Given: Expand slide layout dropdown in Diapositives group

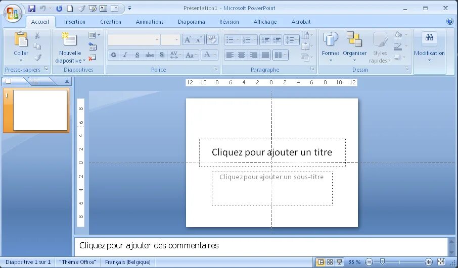Looking at the screenshot, I should [x=95, y=35].
